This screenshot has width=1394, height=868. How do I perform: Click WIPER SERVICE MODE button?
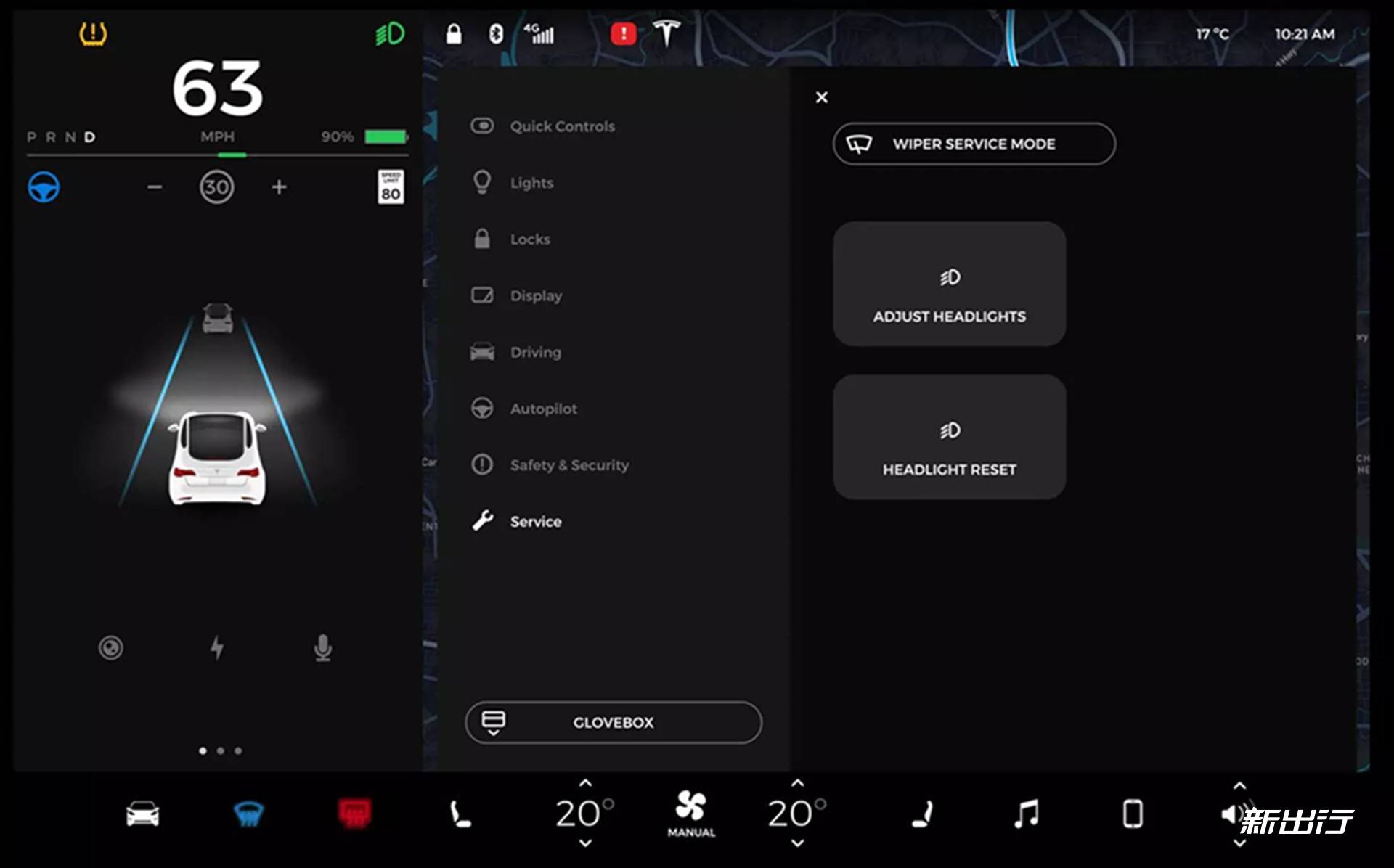pos(974,143)
